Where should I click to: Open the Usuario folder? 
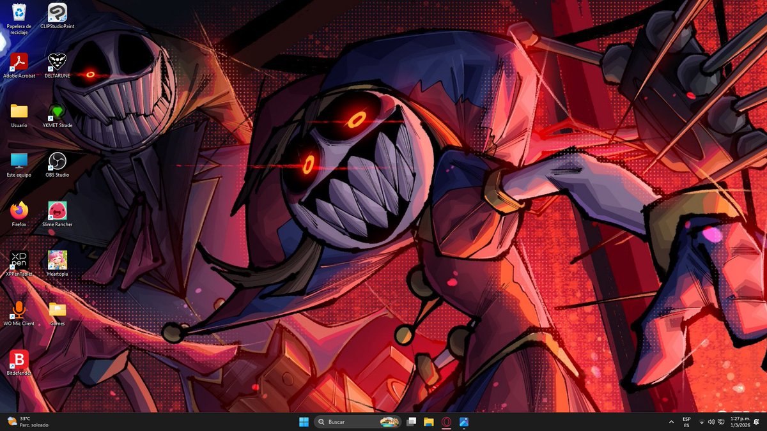pyautogui.click(x=19, y=115)
